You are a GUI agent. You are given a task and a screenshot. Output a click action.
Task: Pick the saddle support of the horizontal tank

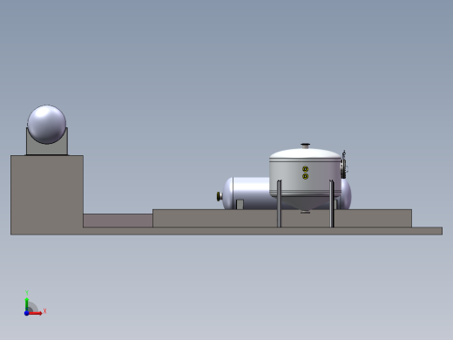(x=240, y=204)
